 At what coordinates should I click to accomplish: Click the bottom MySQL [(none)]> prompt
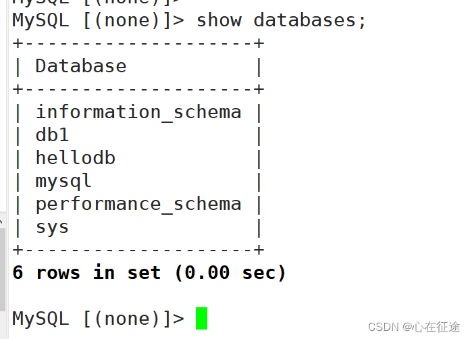coord(98,318)
